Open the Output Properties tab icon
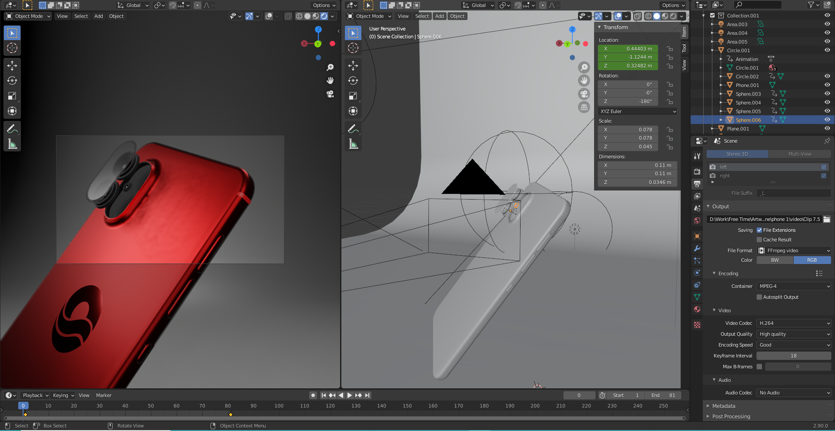Screen dimensions: 835x431 pos(697,184)
